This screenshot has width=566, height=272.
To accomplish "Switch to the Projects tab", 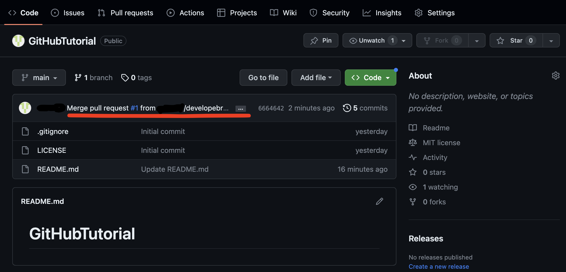I will 237,13.
